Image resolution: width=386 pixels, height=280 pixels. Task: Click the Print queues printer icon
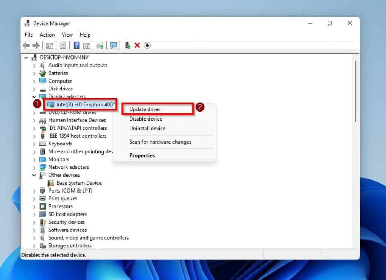tap(43, 198)
